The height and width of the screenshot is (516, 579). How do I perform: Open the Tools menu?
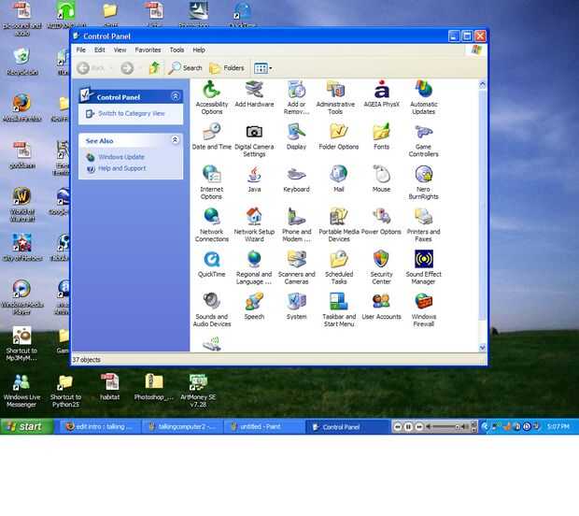pos(177,50)
